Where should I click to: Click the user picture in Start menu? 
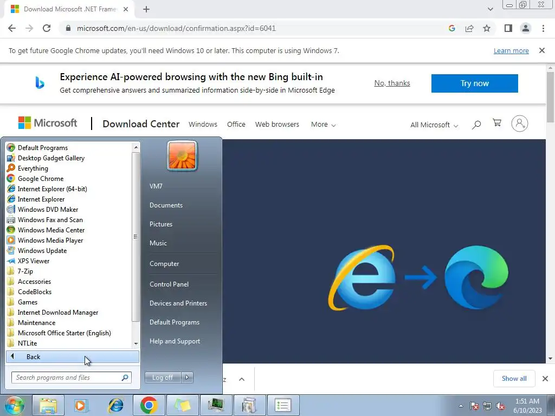pos(182,156)
